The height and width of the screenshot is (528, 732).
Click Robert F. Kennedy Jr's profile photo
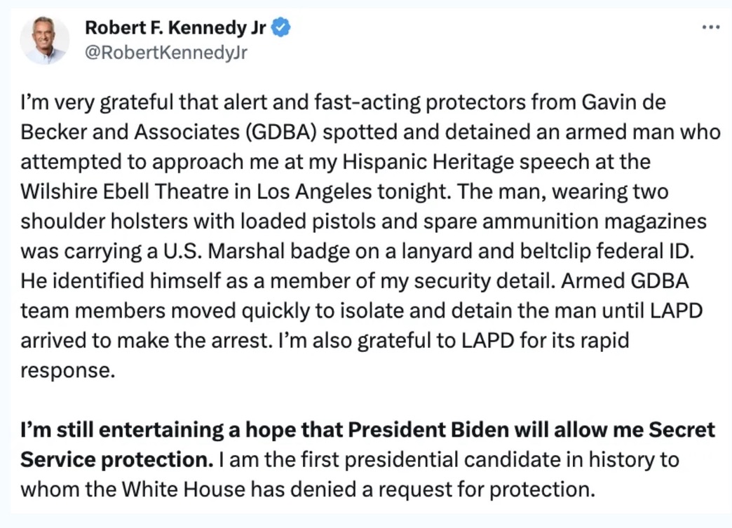click(x=45, y=41)
